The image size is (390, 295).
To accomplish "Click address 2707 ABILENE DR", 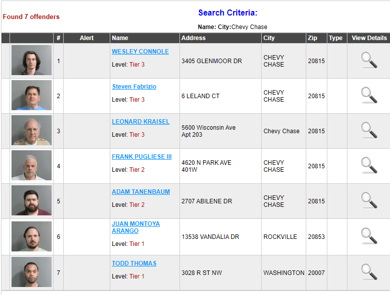I will [207, 201].
